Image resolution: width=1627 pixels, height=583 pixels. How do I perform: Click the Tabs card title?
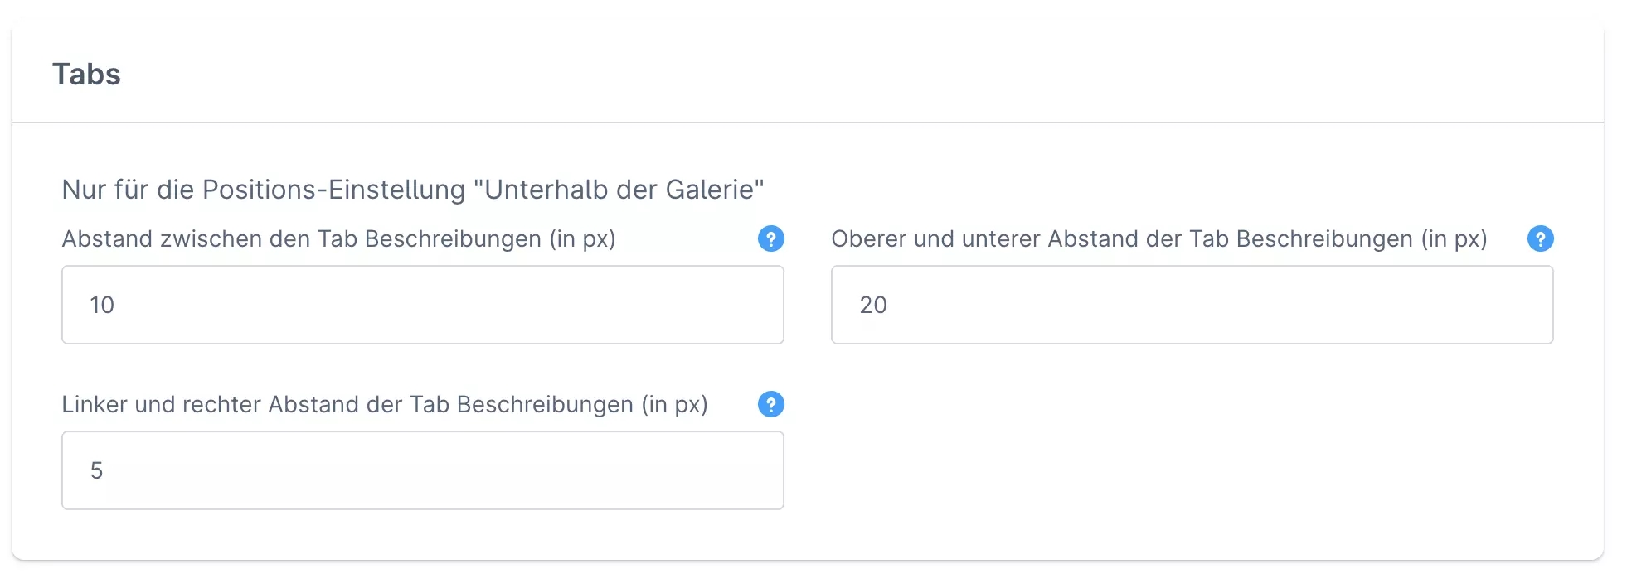click(x=86, y=75)
